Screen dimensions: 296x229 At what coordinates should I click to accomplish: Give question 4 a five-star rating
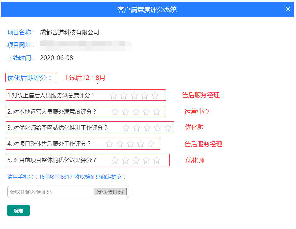tap(151, 144)
